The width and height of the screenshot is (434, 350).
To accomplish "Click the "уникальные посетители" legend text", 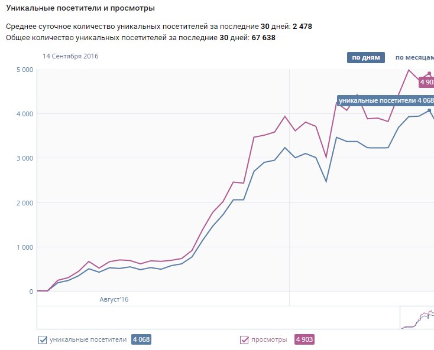I will (x=88, y=339).
